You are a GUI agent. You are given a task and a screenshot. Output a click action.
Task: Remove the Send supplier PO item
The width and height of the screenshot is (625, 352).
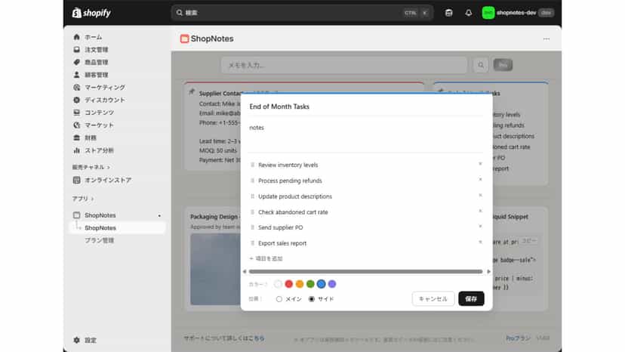pyautogui.click(x=480, y=227)
